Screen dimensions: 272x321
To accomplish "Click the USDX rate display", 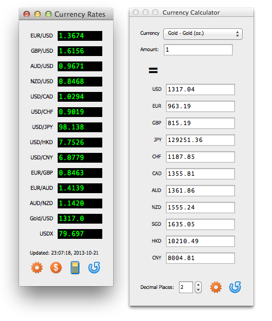I will click(x=80, y=234).
